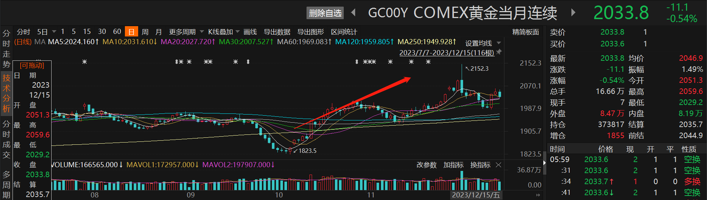707x200 pixels.
Task: Click the GC00Y COMEX黄金当月连续 title
Action: [x=462, y=13]
